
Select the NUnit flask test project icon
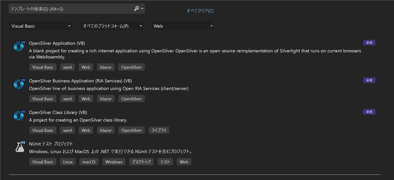click(20, 147)
